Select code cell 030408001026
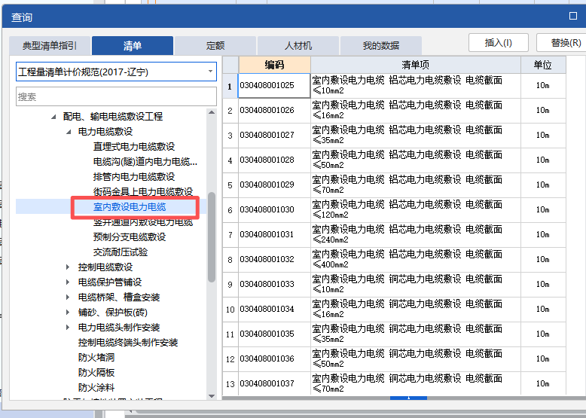Screen dimensions: 586x418 coord(274,111)
